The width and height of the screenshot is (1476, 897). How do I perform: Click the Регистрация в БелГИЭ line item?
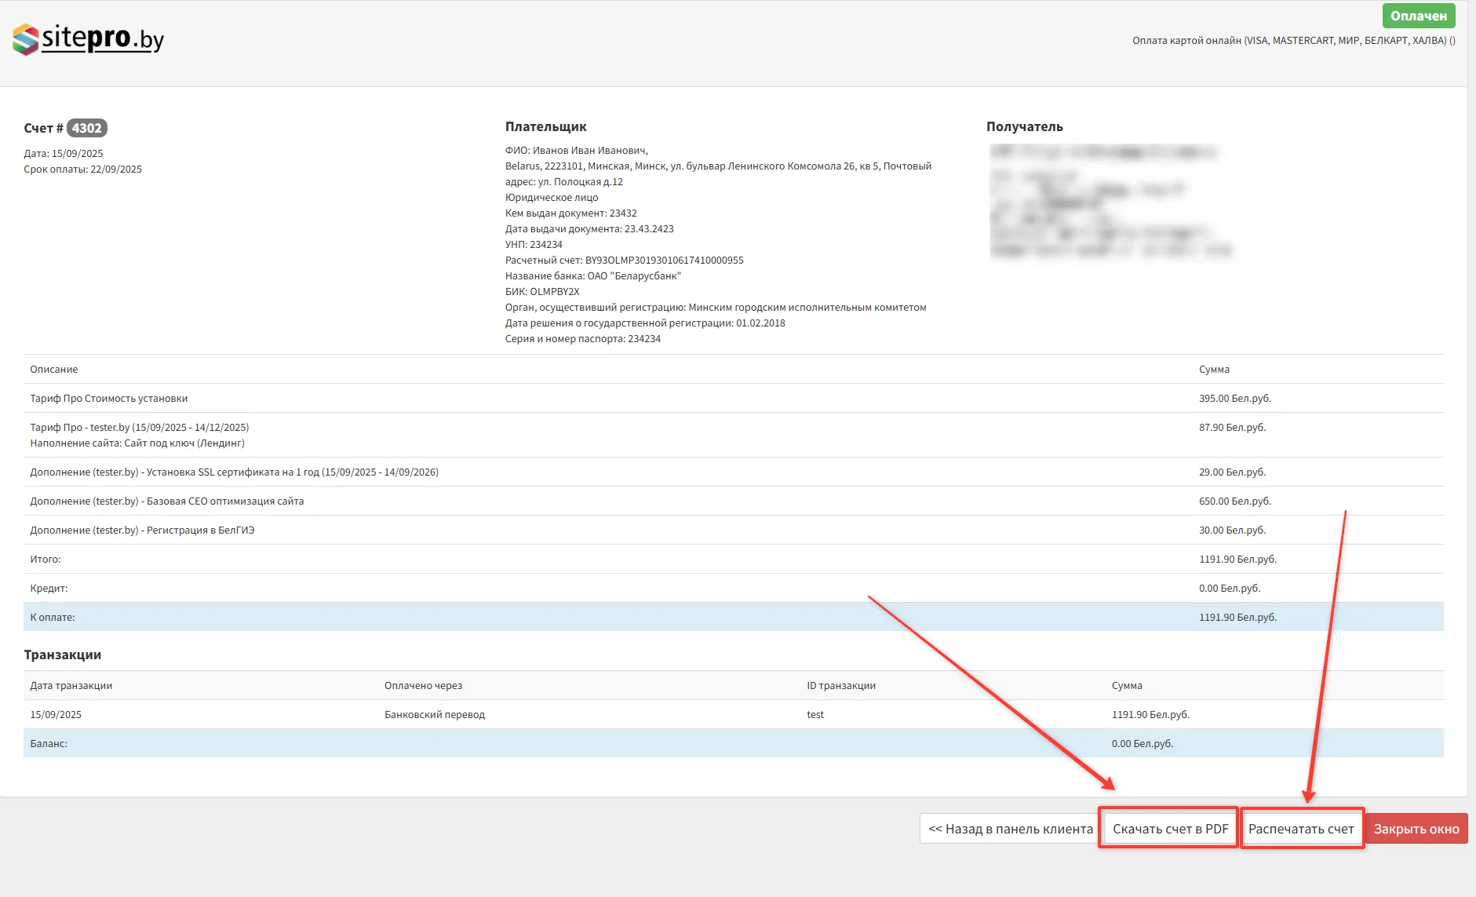[142, 531]
